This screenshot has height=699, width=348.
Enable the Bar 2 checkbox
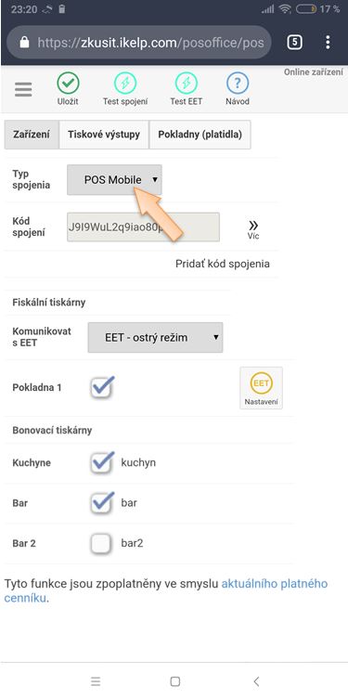[101, 543]
